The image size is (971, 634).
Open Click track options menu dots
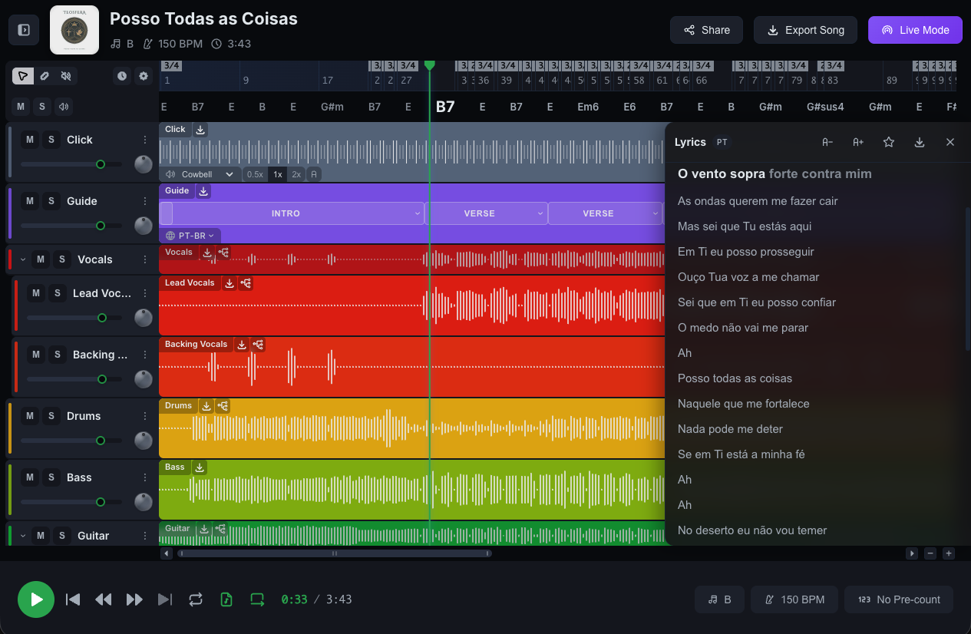tap(144, 140)
